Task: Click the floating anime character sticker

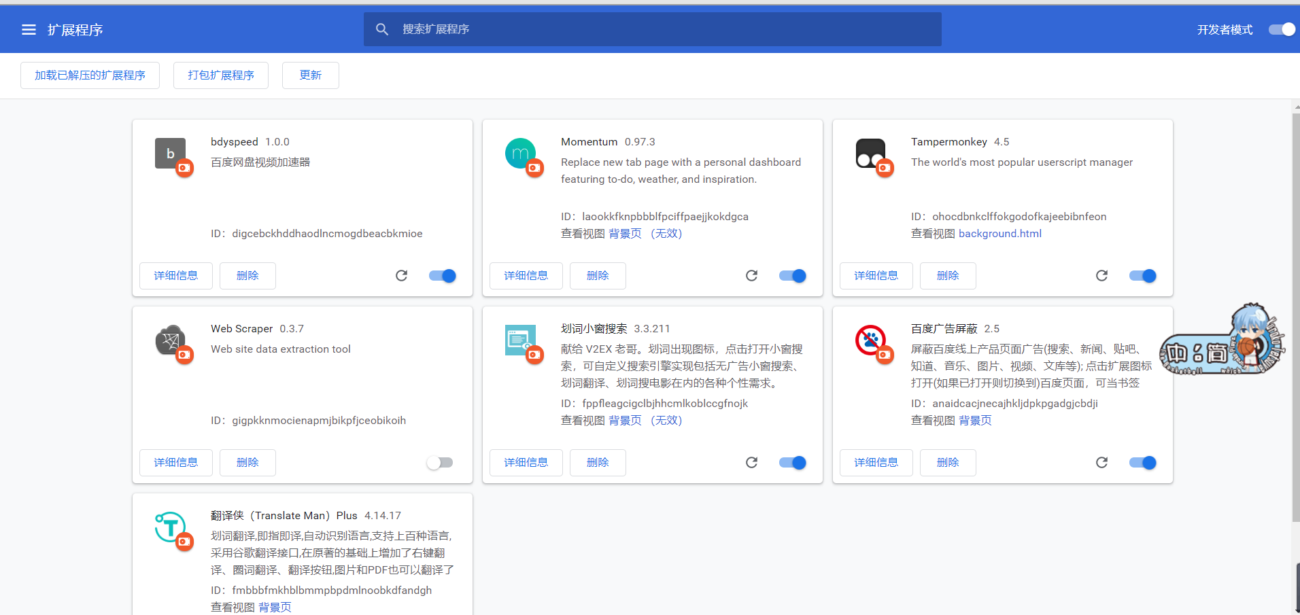Action: 1223,340
